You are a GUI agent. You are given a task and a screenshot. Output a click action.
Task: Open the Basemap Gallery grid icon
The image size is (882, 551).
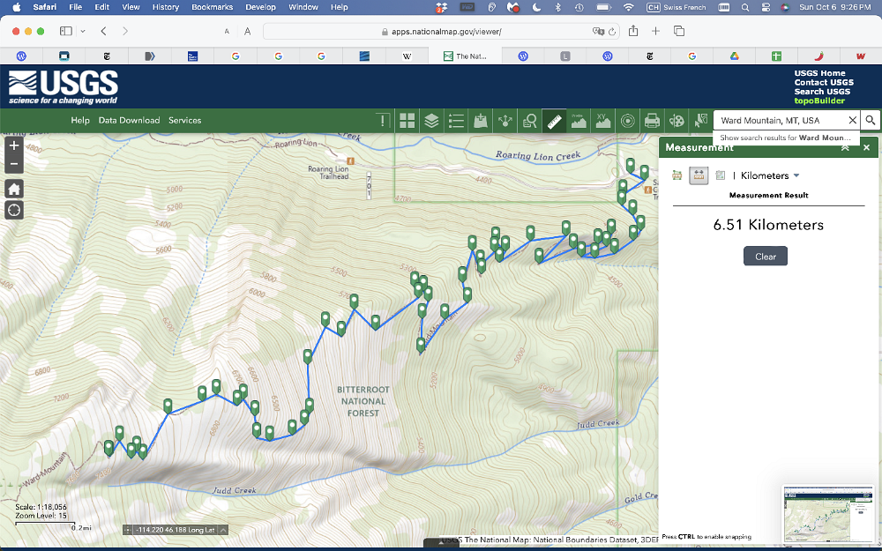[x=407, y=121]
